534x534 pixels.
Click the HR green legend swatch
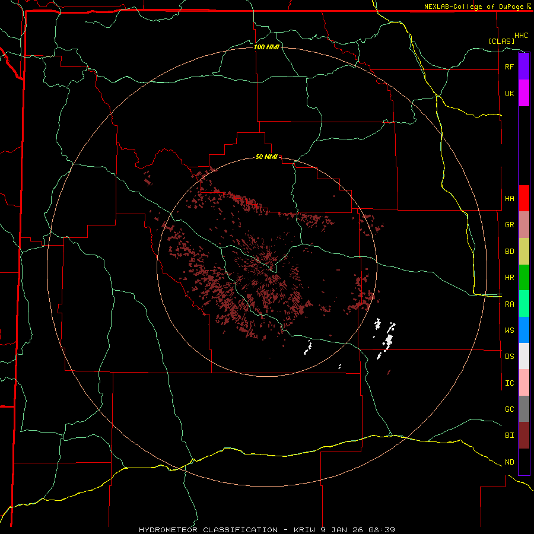tap(524, 278)
